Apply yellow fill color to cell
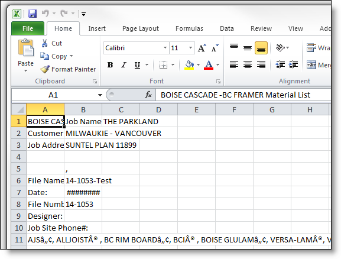The width and height of the screenshot is (341, 259). 189,65
